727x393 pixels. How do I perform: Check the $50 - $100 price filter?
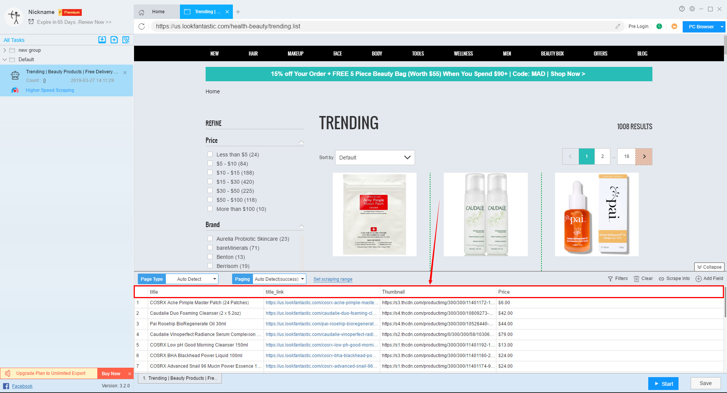[x=210, y=200]
